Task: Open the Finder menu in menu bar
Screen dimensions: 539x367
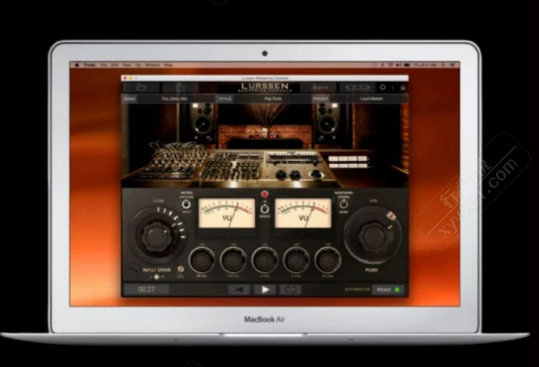Action: (90, 65)
